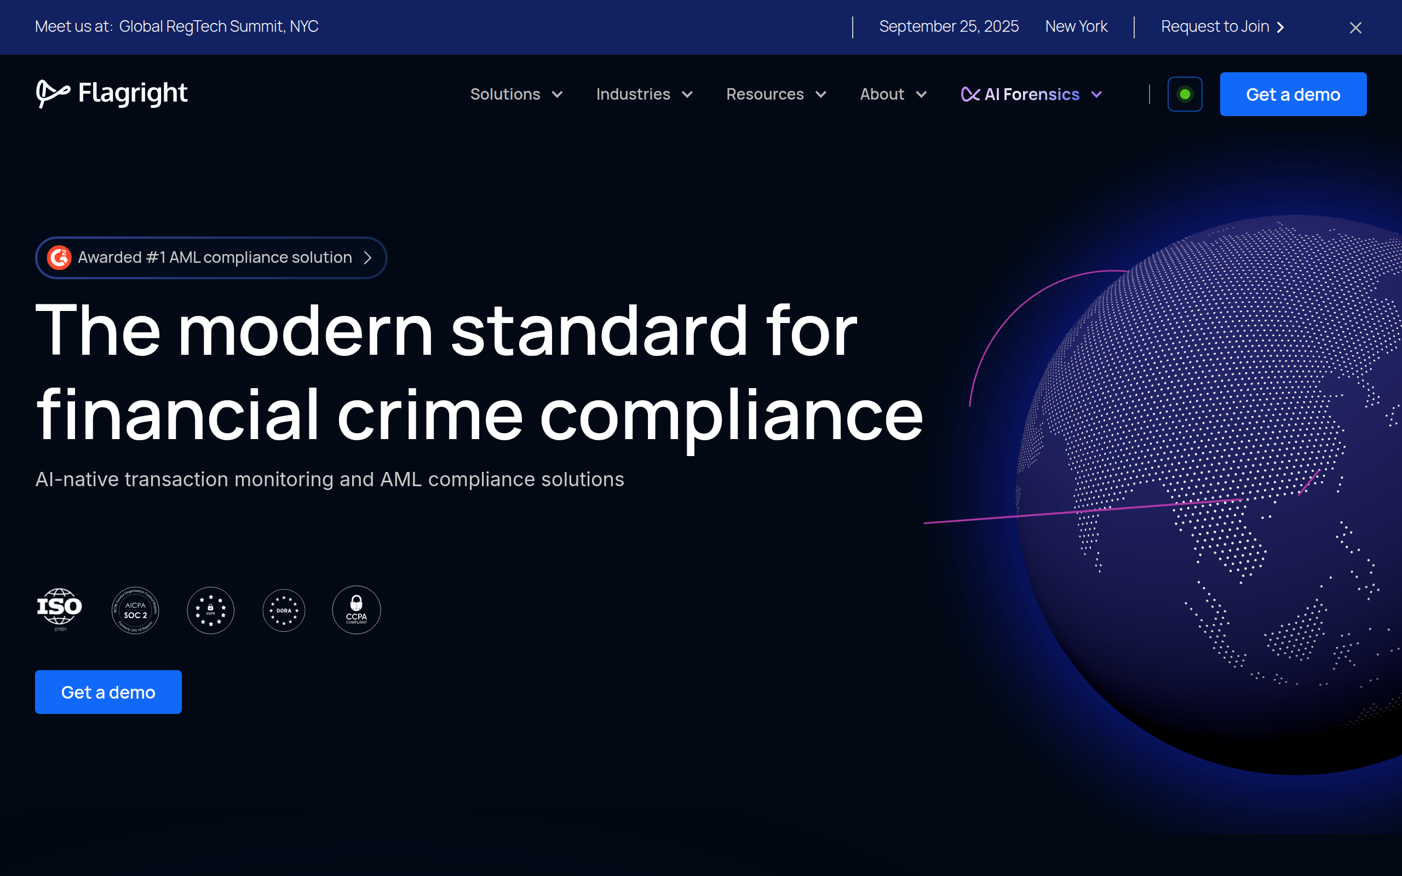Screen dimensions: 1402x876
Task: Click the Flagright logo icon
Action: click(x=52, y=93)
